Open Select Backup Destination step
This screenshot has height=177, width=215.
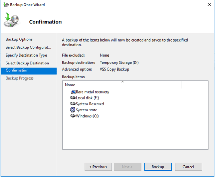pyautogui.click(x=27, y=63)
